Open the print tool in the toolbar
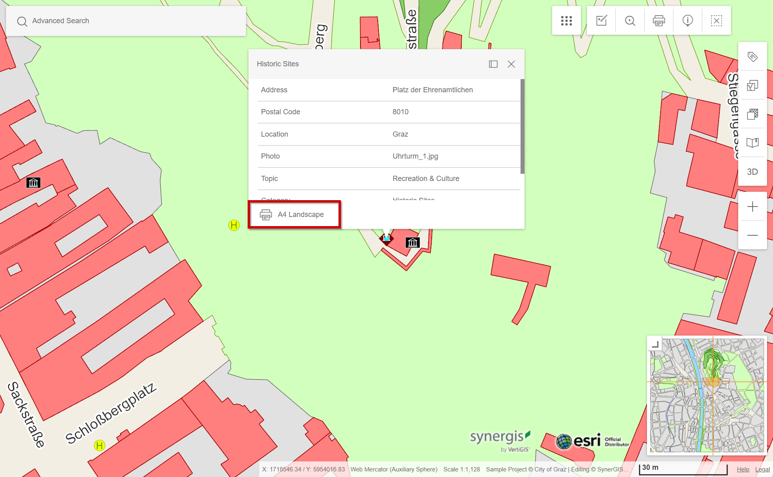The image size is (773, 477). tap(659, 20)
